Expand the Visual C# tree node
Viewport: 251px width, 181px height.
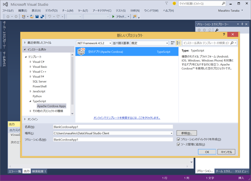tap(30, 62)
